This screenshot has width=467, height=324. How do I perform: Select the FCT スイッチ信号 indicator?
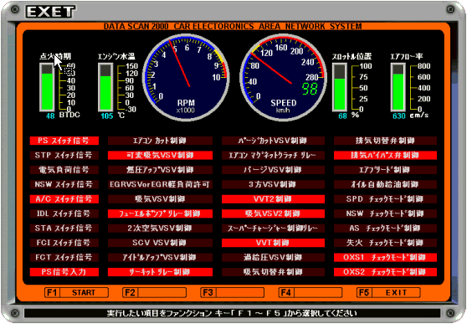tap(64, 258)
